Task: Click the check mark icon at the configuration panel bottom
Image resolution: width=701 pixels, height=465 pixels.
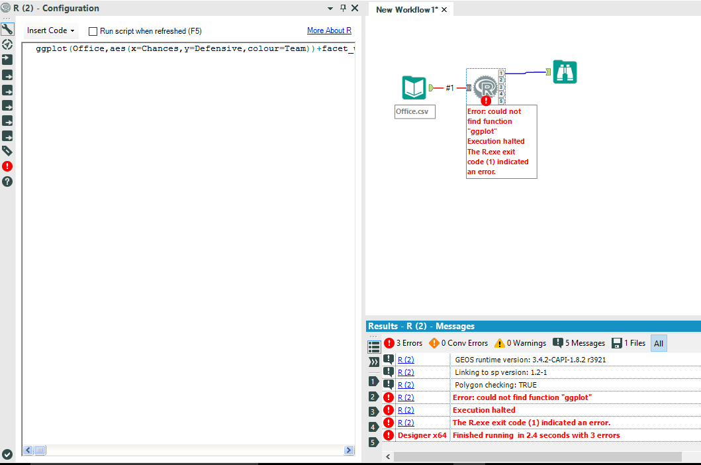Action: pyautogui.click(x=7, y=454)
